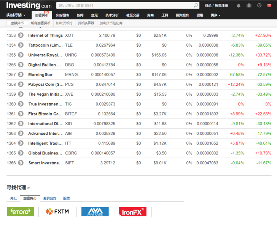This screenshot has height=227, width=277.
Task: Expand the 更多 menu dropdown
Action: [x=215, y=15]
